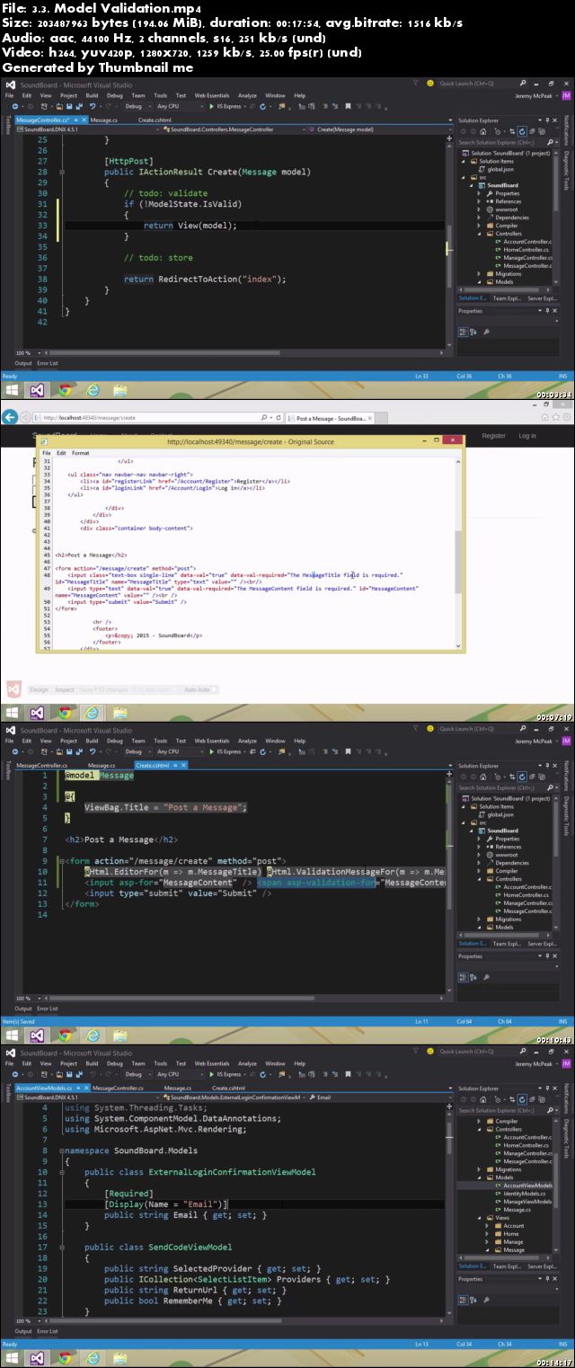Select Post a Message browser tab
The image size is (575, 1368).
pos(331,418)
